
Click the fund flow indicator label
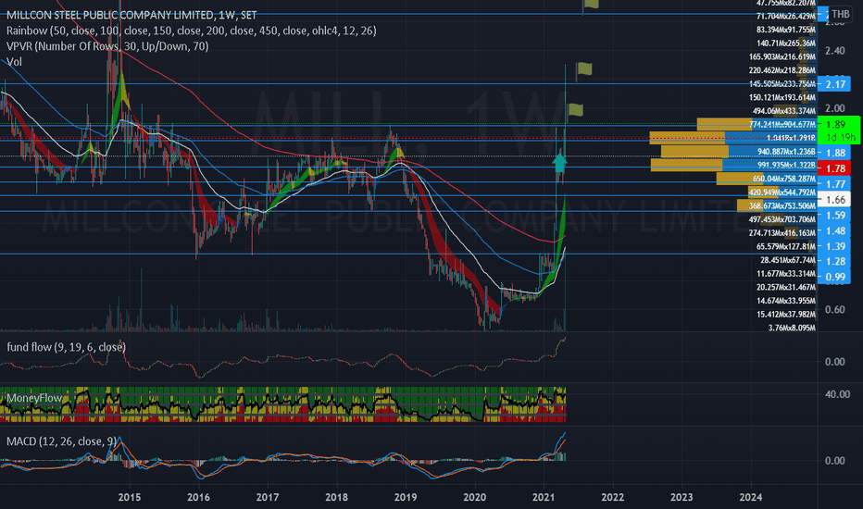(x=66, y=347)
